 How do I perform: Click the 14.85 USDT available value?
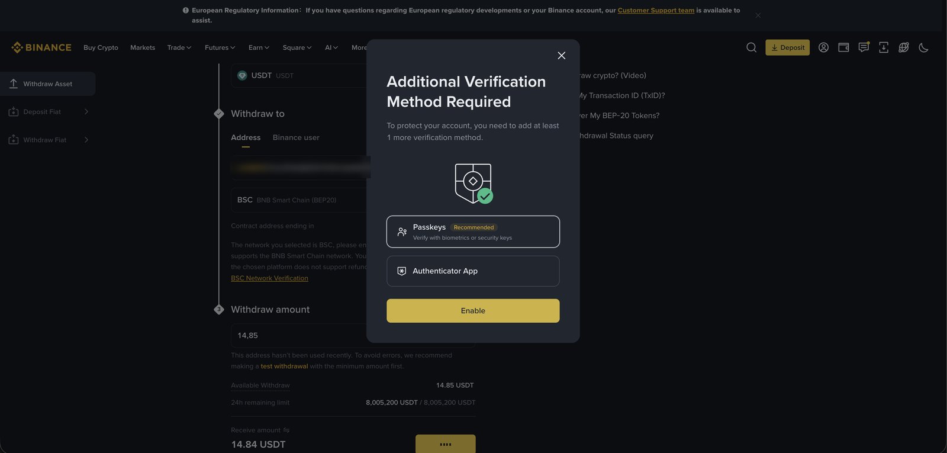pos(455,385)
